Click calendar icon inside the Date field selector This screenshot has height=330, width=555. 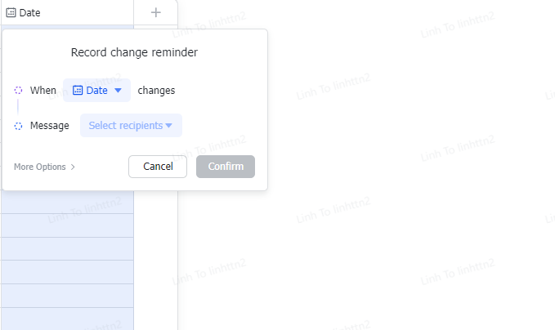(78, 91)
